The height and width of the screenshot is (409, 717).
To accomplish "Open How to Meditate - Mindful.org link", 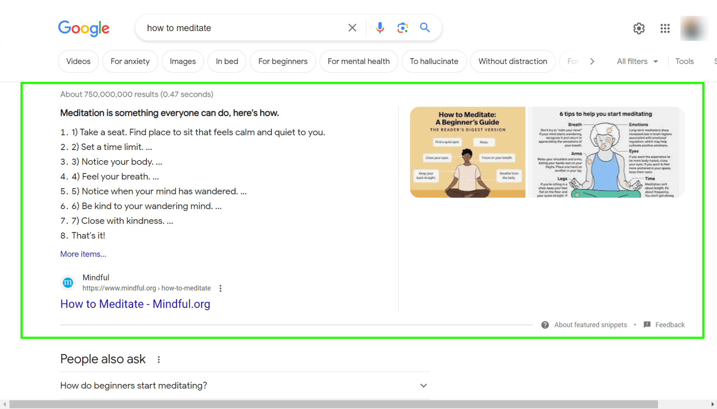I will pos(135,304).
